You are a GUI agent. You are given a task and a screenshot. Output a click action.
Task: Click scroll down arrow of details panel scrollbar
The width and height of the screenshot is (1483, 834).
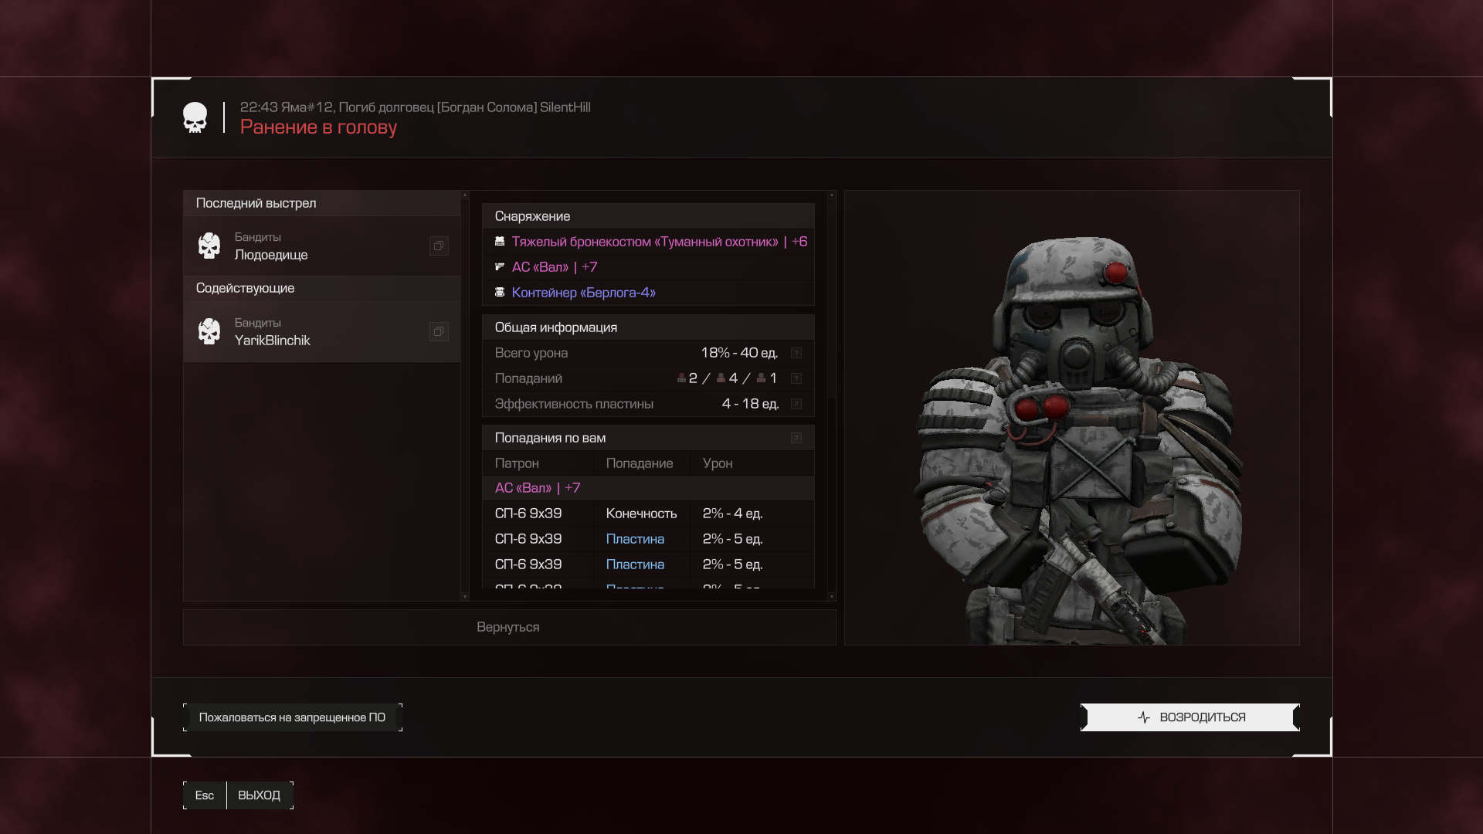831,596
